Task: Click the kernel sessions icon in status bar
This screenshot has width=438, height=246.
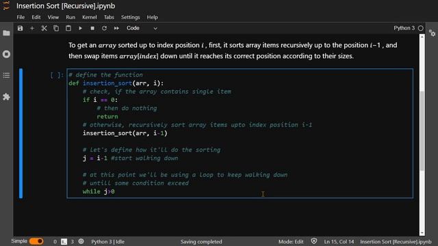Action: click(x=81, y=241)
